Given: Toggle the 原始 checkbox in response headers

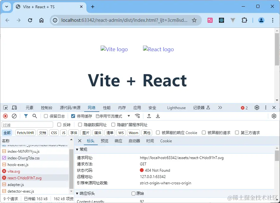Looking at the screenshot, I should (133, 194).
